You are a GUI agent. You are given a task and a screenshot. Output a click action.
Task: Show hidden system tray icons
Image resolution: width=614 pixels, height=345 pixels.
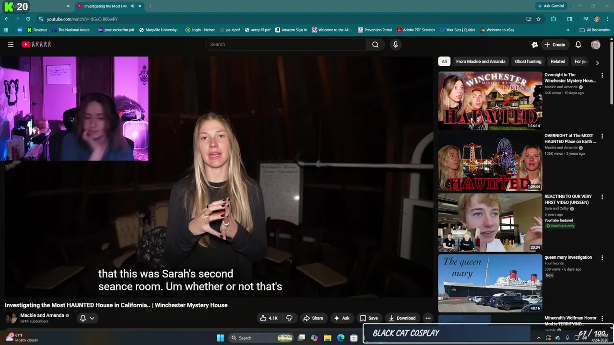pos(538,338)
